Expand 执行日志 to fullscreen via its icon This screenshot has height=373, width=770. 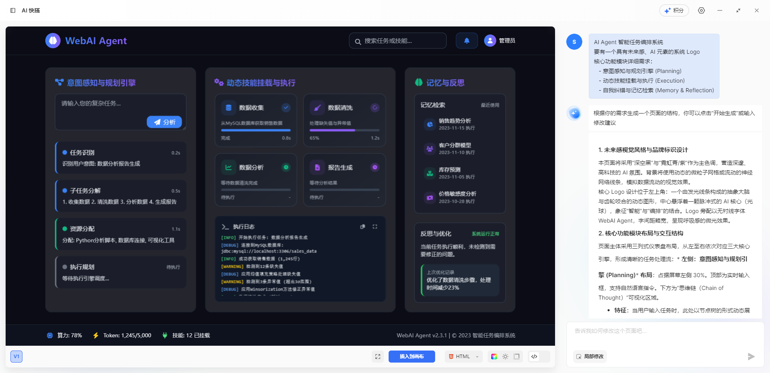[375, 227]
